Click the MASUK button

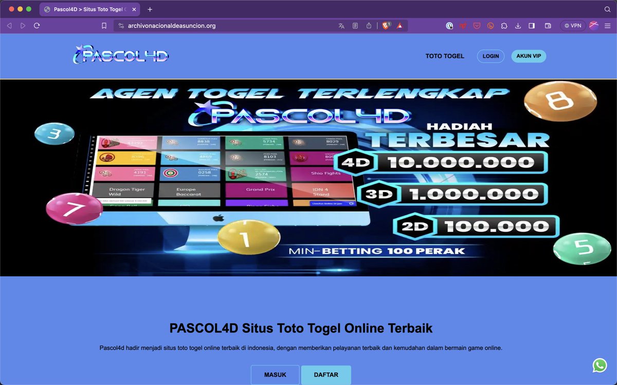(x=275, y=375)
